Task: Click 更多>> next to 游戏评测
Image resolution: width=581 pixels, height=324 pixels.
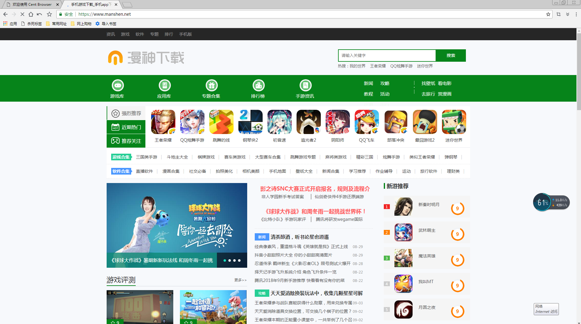Action: tap(241, 280)
